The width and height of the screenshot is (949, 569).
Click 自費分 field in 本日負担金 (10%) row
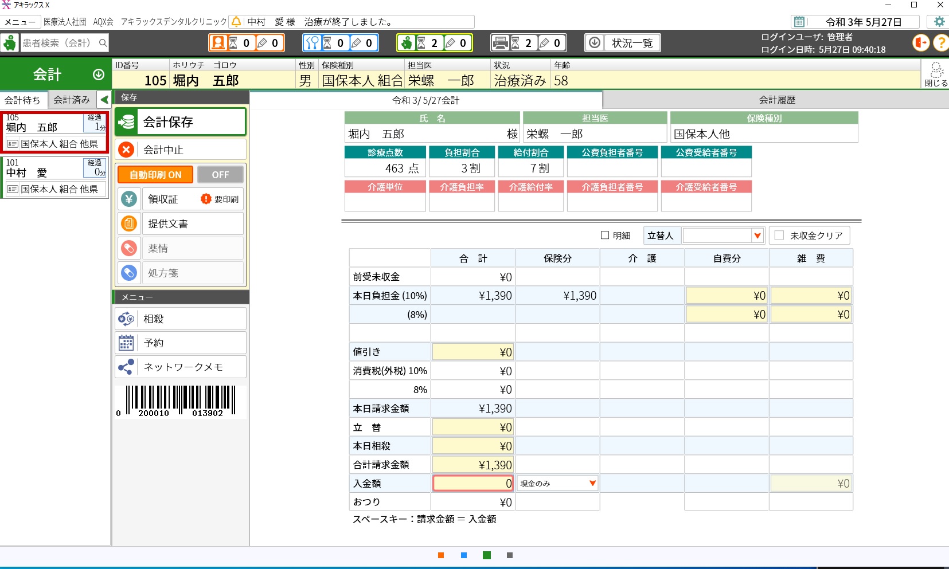tap(727, 296)
